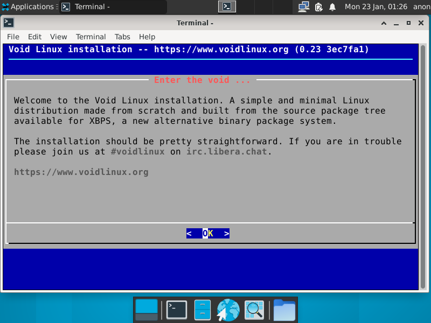Open the file manager cabinet dock icon
The image size is (431, 323).
(203, 310)
